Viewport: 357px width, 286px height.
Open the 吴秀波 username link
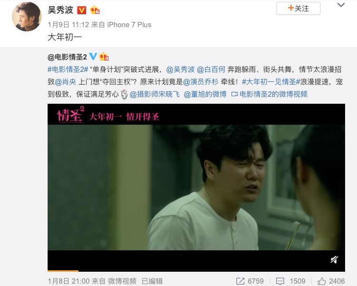coord(60,10)
